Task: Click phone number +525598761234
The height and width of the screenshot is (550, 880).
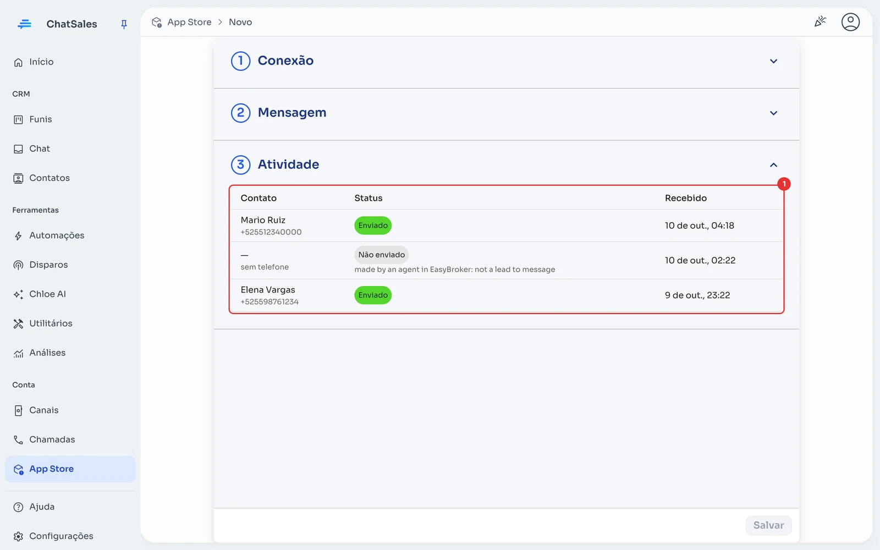Action: coord(269,302)
